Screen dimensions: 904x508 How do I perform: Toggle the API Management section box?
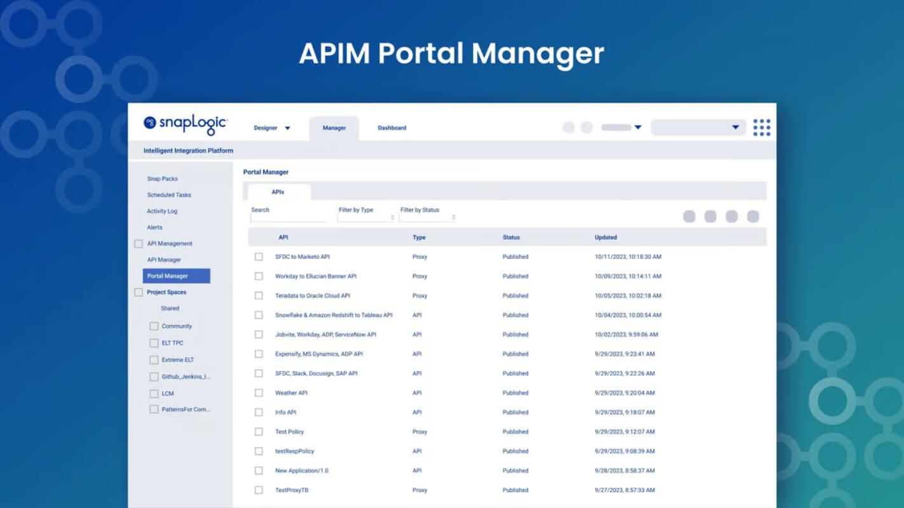point(139,244)
